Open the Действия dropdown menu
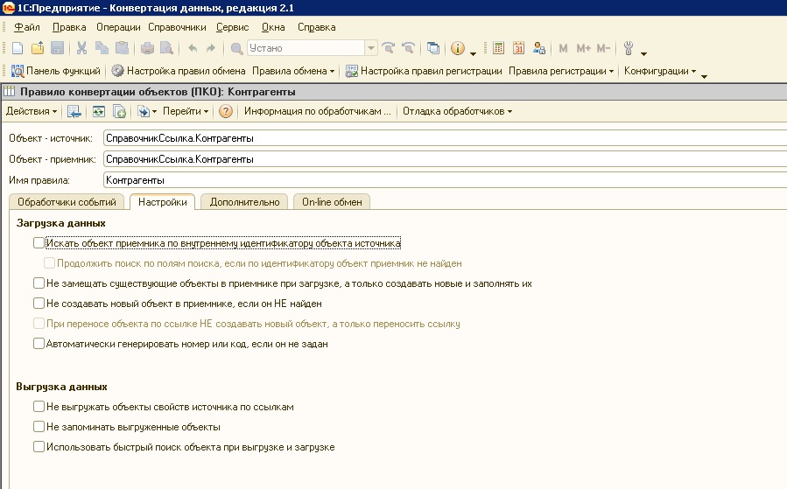787x489 pixels. (x=32, y=111)
